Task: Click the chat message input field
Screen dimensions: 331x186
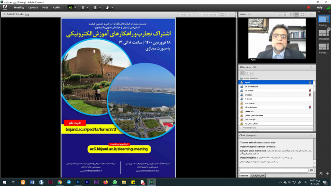Action: (274, 170)
